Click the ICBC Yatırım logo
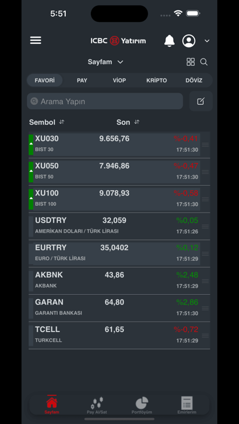 coord(118,41)
